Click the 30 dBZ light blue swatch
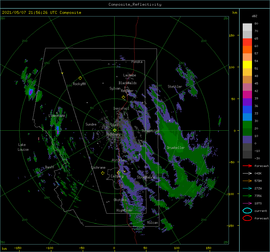 [247, 117]
